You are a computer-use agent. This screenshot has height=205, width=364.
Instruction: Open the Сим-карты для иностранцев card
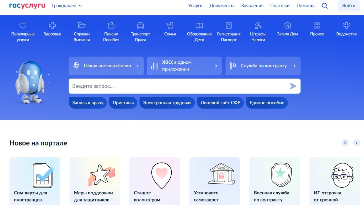pos(35,181)
